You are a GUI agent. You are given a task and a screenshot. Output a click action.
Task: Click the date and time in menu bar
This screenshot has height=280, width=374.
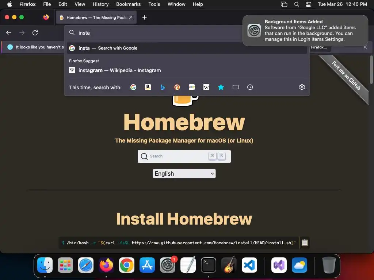tap(342, 4)
